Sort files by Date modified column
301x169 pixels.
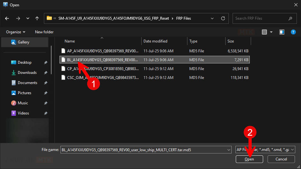pos(155,41)
